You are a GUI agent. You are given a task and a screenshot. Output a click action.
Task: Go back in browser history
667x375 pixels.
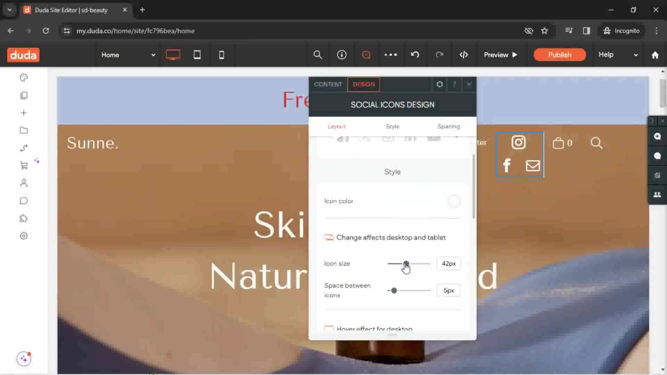(x=11, y=31)
